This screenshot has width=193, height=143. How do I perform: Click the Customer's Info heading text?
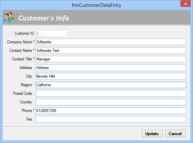(44, 18)
